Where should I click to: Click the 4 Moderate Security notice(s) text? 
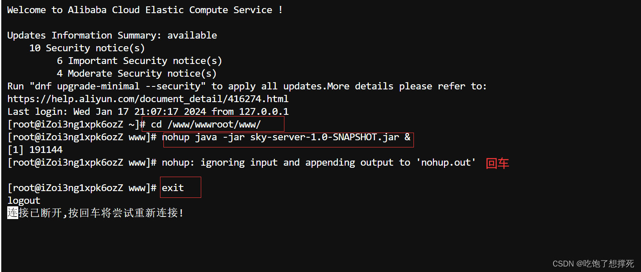(x=137, y=74)
